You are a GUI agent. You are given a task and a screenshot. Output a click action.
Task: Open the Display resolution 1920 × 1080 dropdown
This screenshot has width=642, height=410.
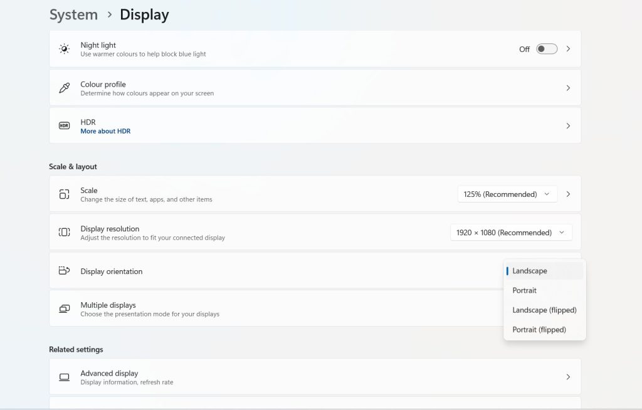(x=510, y=233)
